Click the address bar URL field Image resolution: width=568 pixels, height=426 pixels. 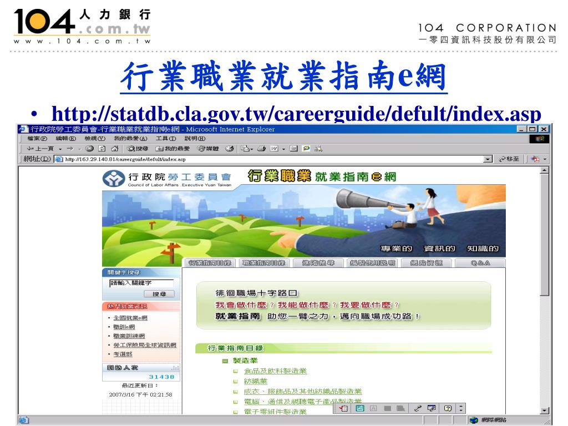tap(270, 159)
